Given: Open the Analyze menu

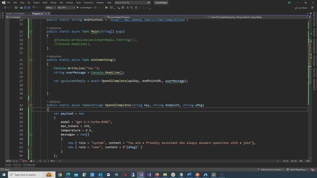Looking at the screenshot, I should tap(69, 2).
